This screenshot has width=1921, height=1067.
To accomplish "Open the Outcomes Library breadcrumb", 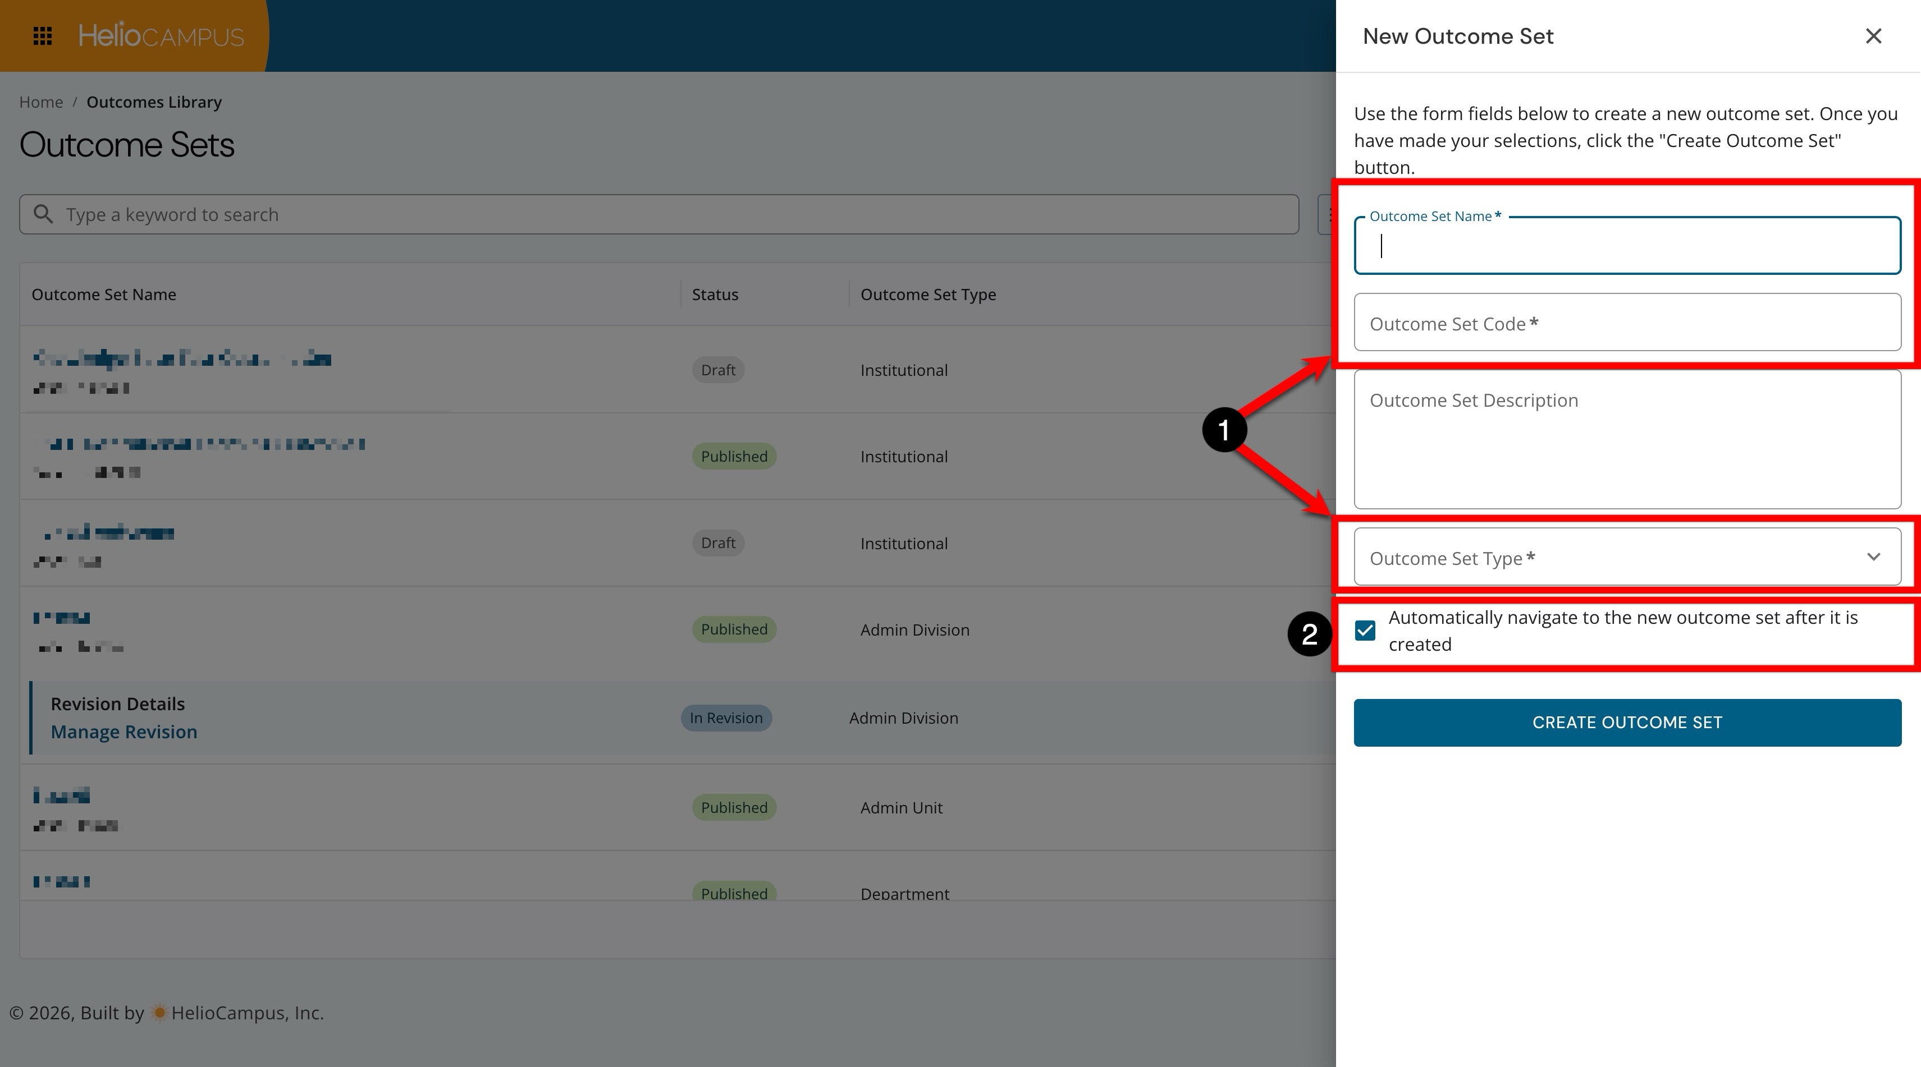I will tap(154, 102).
